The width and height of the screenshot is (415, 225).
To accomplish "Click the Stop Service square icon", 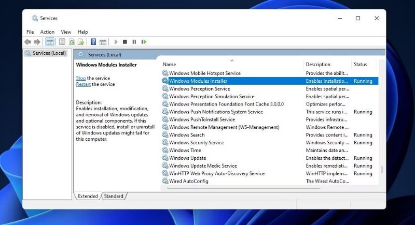I will (x=125, y=42).
